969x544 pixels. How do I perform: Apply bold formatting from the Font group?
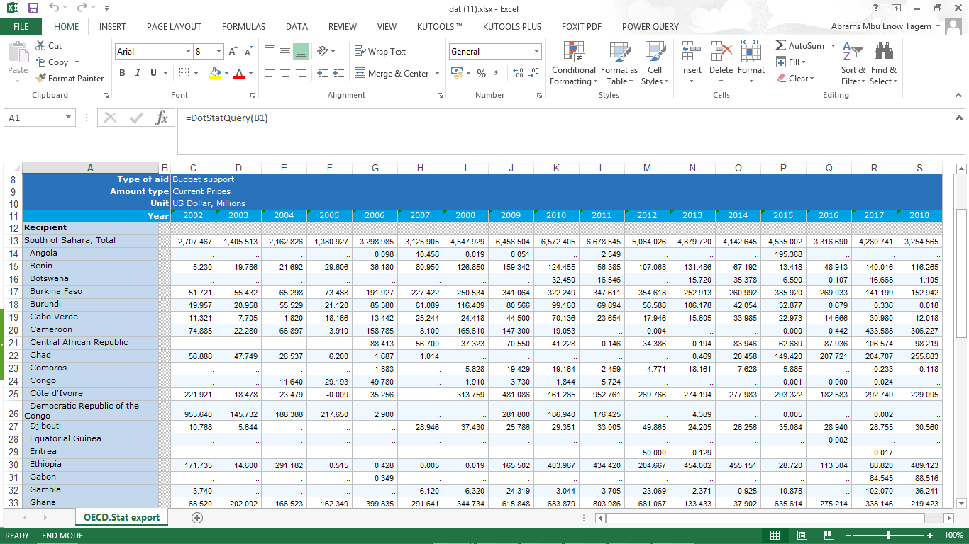click(121, 73)
